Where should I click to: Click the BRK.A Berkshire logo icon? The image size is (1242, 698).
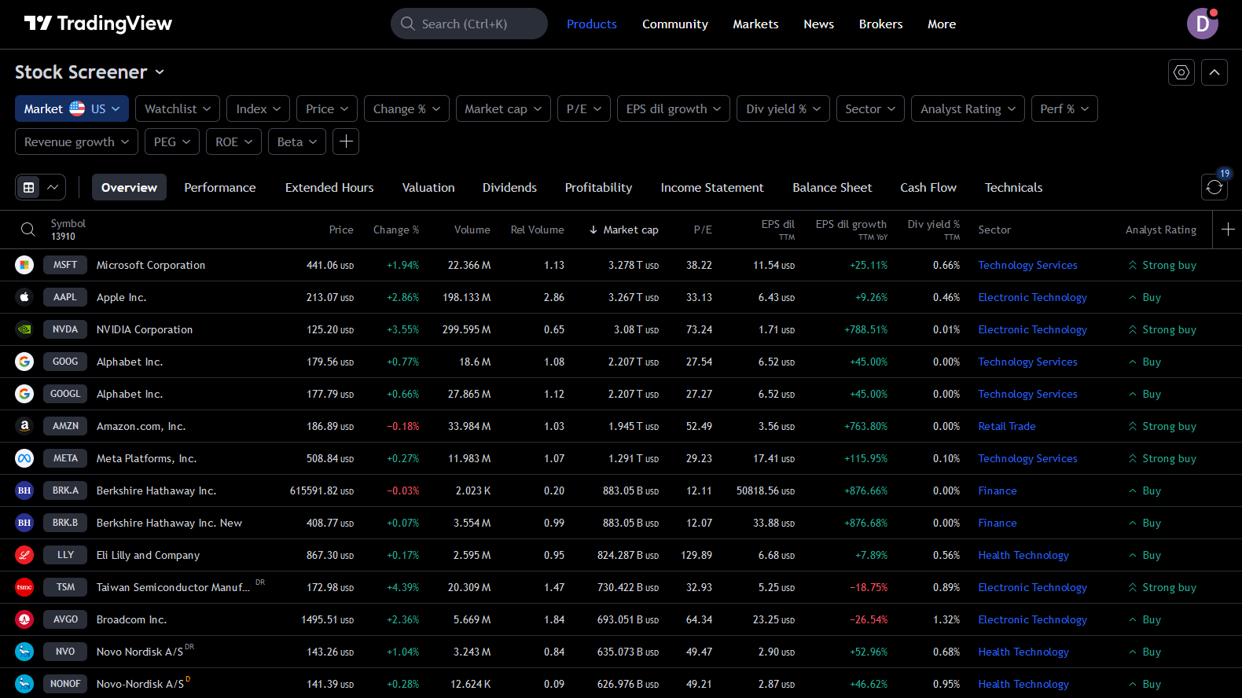(x=24, y=490)
